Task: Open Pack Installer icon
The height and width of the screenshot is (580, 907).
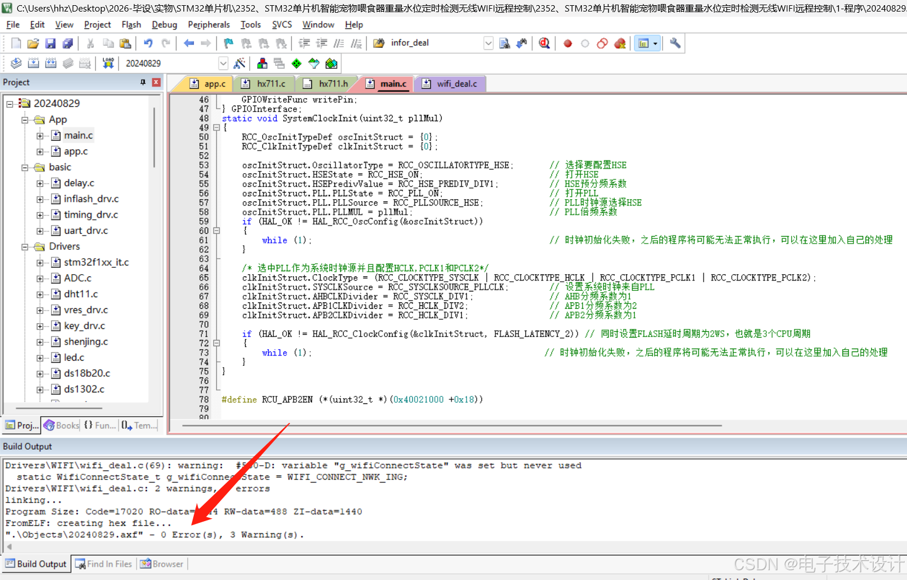Action: [x=331, y=63]
